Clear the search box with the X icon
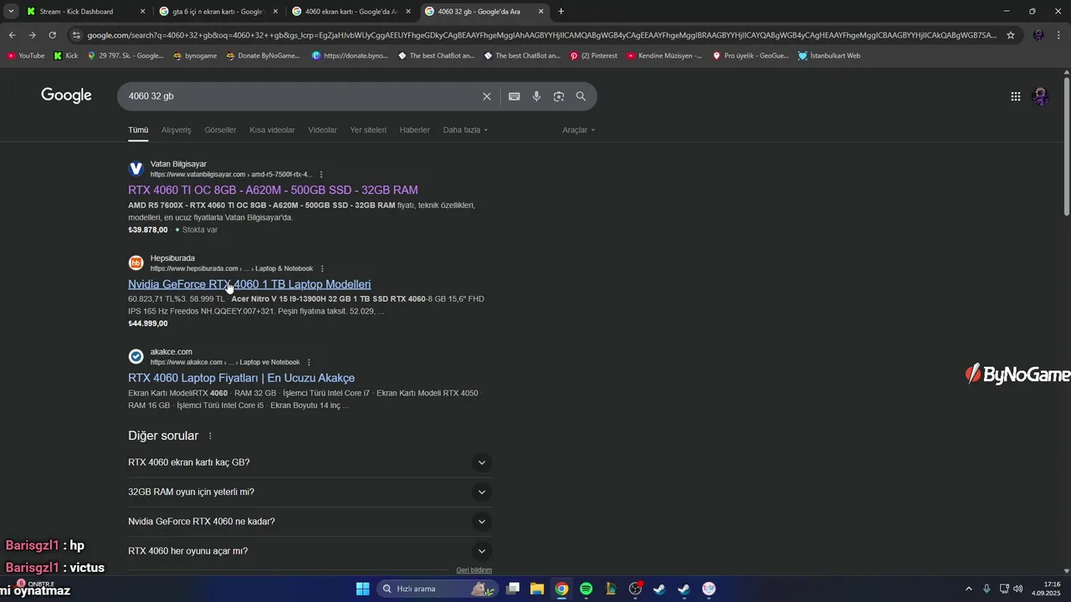Viewport: 1071px width, 602px height. click(487, 96)
